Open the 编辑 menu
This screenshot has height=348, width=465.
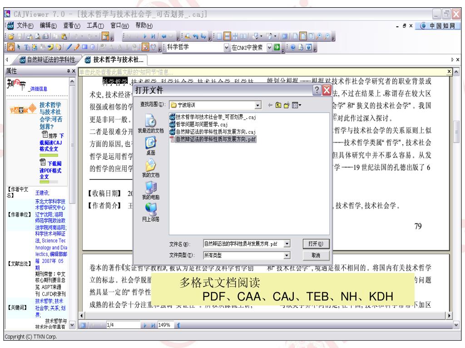coord(48,25)
